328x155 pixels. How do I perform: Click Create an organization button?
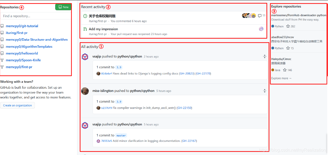pyautogui.click(x=18, y=105)
